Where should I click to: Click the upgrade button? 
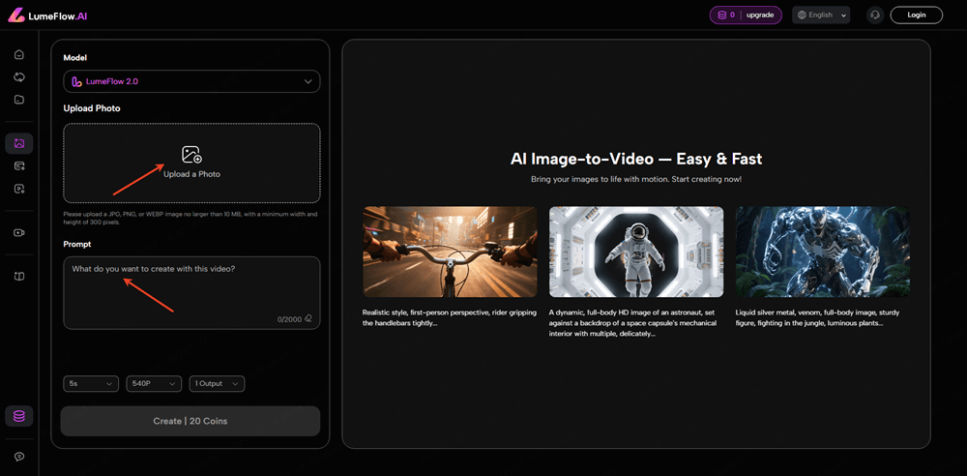coord(760,15)
